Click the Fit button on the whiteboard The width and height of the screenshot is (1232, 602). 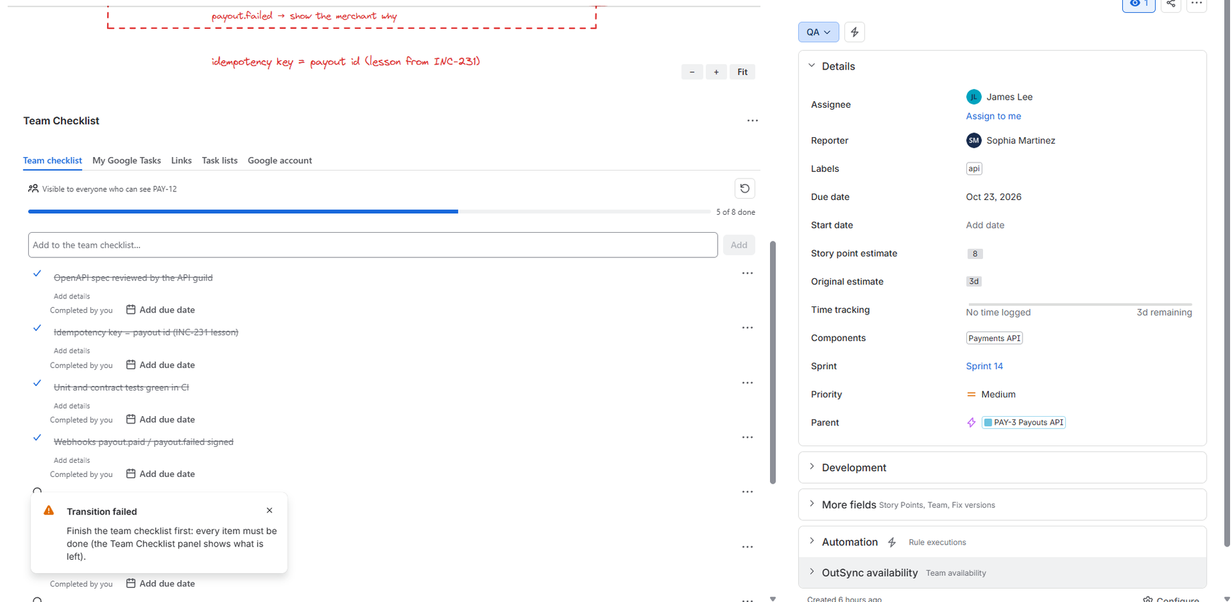click(x=743, y=72)
